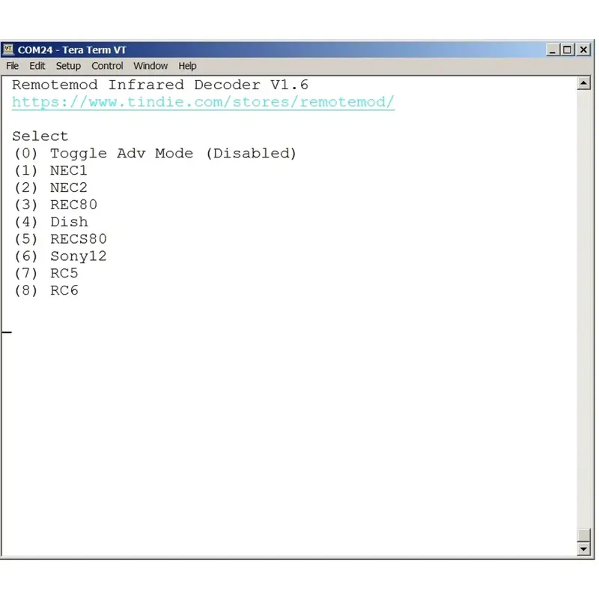This screenshot has width=599, height=599.
Task: Click the scrollbar down arrow
Action: (584, 550)
